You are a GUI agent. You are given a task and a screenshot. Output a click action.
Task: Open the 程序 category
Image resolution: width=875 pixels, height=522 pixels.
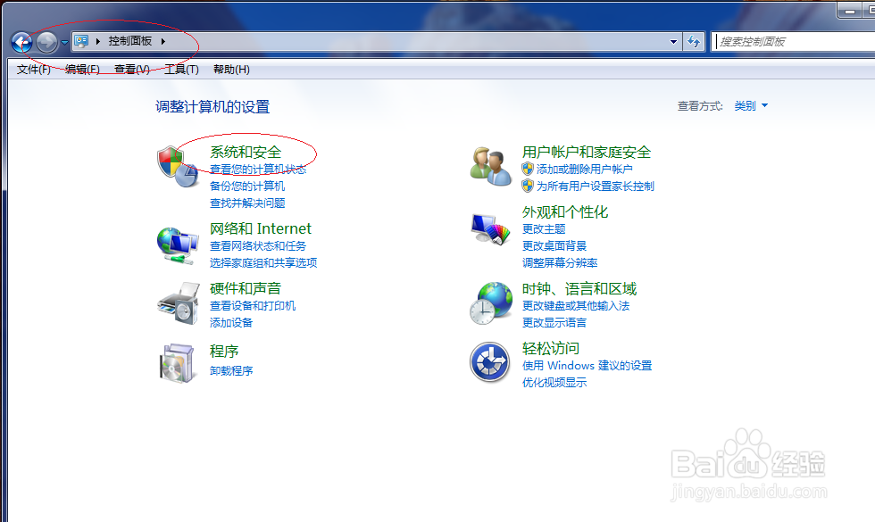pos(224,352)
